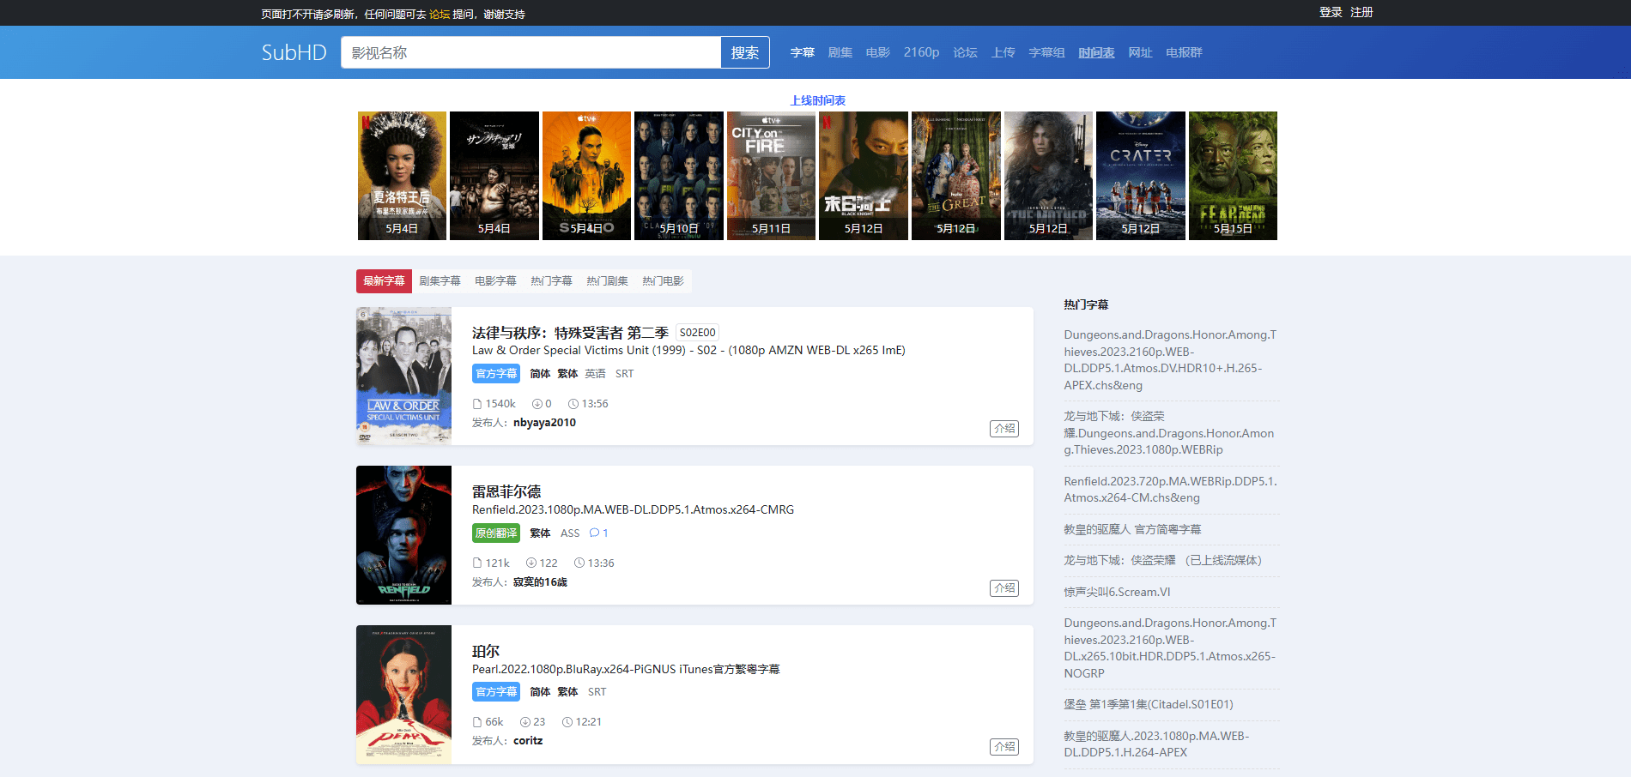Select the 热门电影 tab
The height and width of the screenshot is (777, 1631).
663,281
